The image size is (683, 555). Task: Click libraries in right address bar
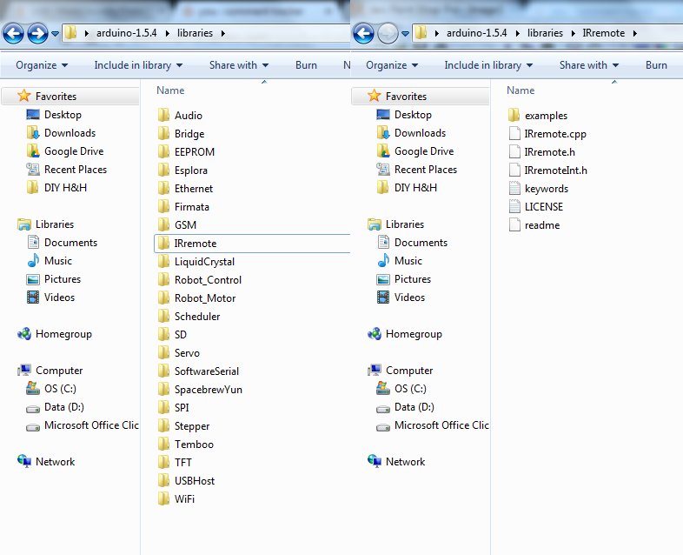[x=545, y=33]
